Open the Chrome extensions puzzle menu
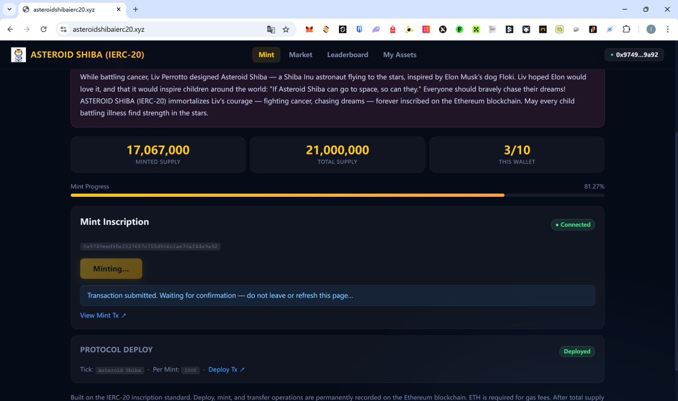The width and height of the screenshot is (678, 401). point(626,29)
